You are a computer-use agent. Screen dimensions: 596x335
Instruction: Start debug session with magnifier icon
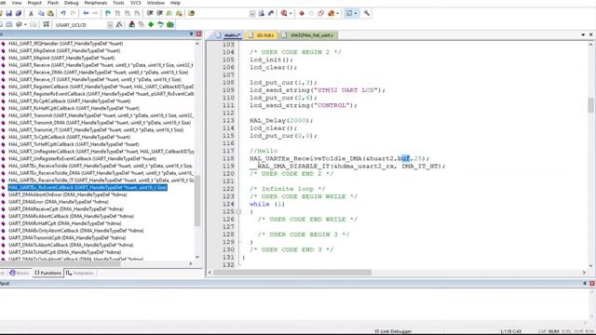click(284, 13)
